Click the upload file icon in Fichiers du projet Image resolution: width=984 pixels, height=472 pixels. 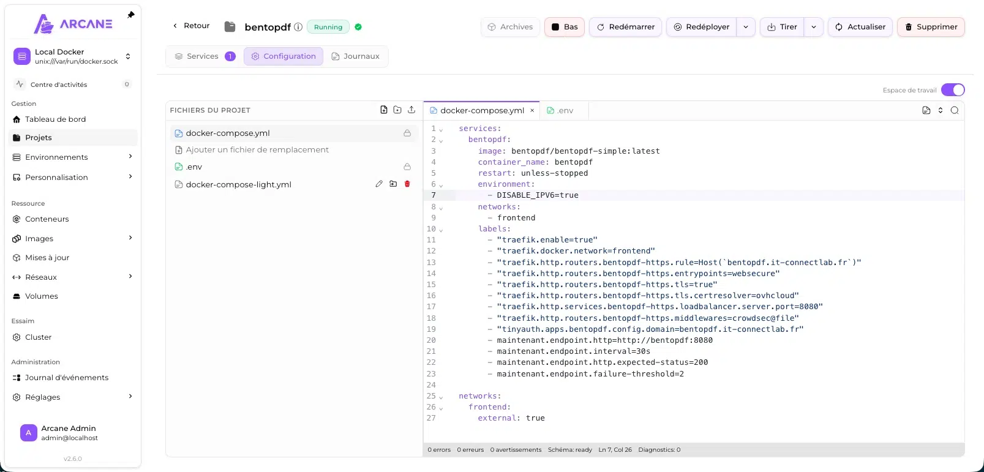tap(411, 110)
